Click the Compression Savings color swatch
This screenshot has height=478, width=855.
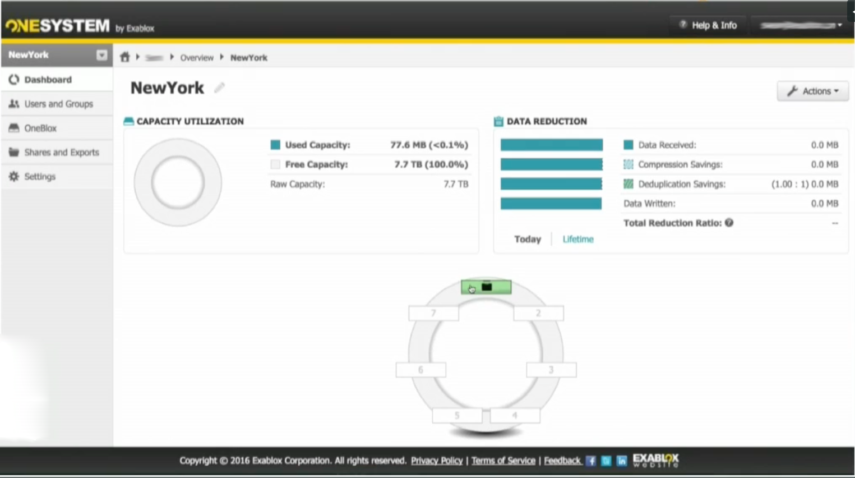(628, 164)
